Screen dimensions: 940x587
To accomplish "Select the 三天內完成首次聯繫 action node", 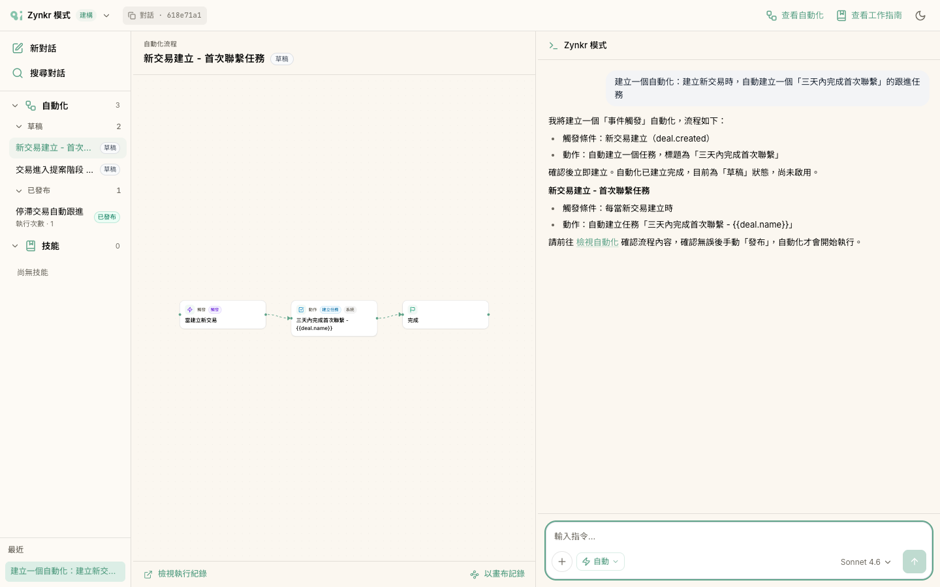I will coord(334,318).
